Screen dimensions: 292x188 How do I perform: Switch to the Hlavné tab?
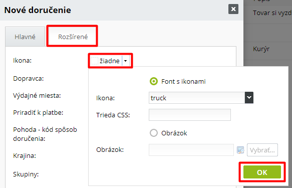click(x=25, y=37)
